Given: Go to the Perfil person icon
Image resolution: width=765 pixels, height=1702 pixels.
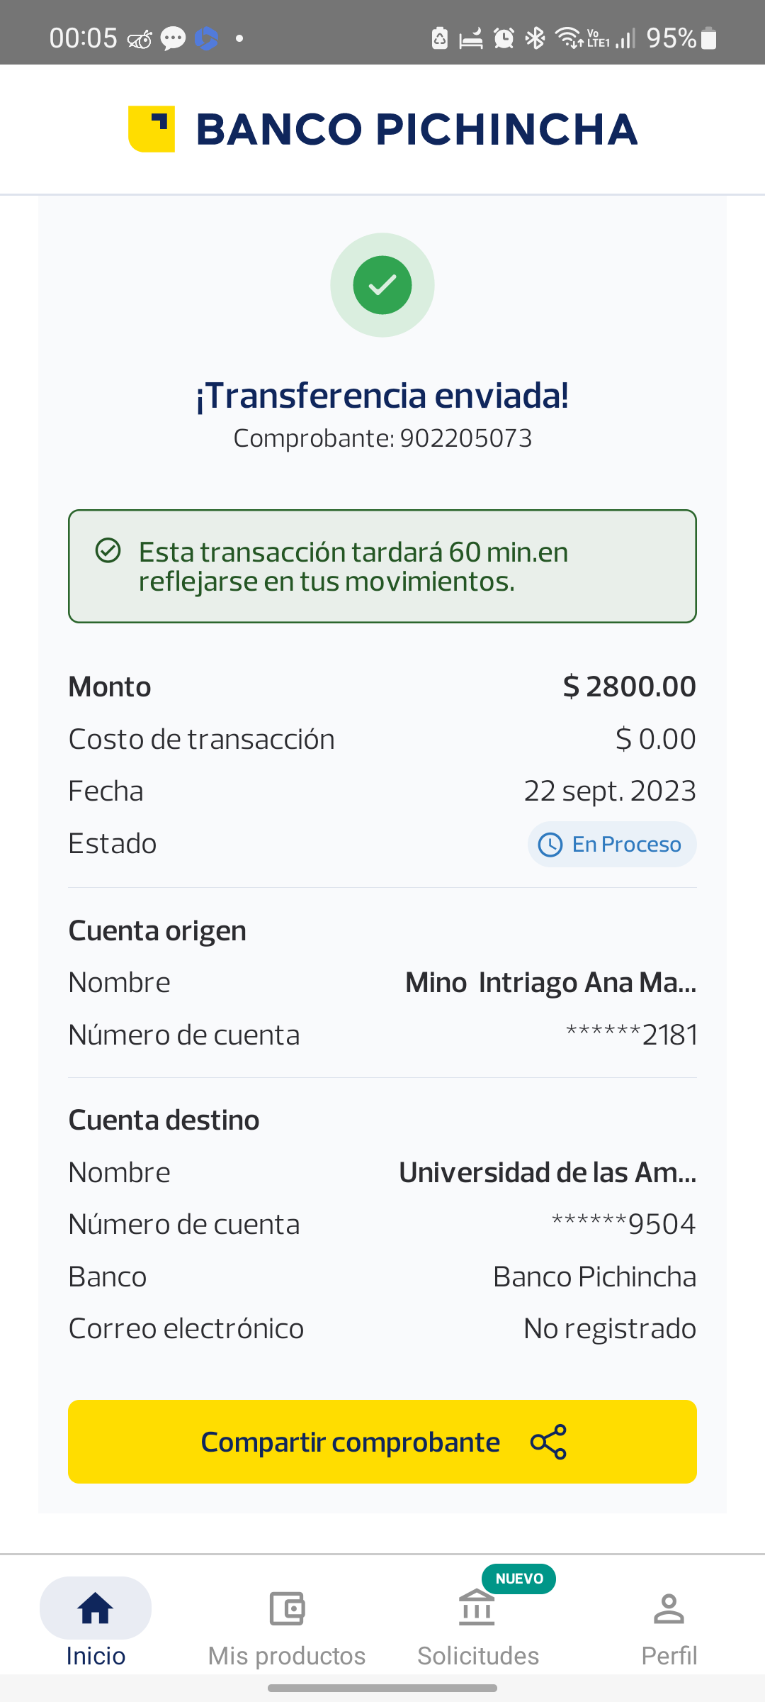Looking at the screenshot, I should click(x=669, y=1622).
